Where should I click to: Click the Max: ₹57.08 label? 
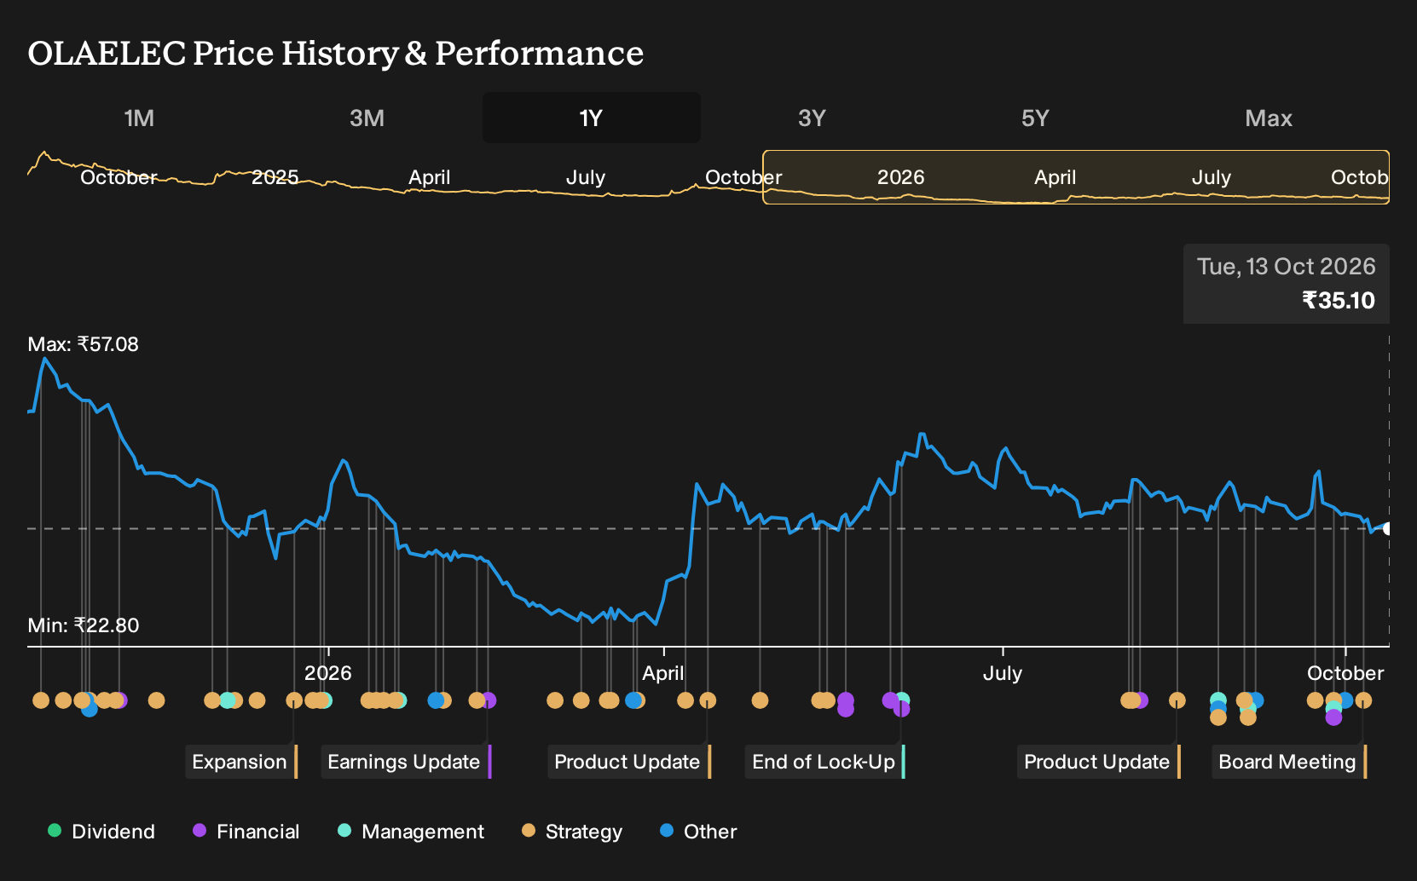83,344
